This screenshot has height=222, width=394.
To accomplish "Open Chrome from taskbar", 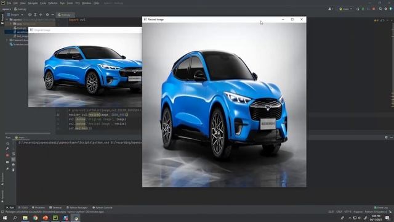I will [35, 218].
